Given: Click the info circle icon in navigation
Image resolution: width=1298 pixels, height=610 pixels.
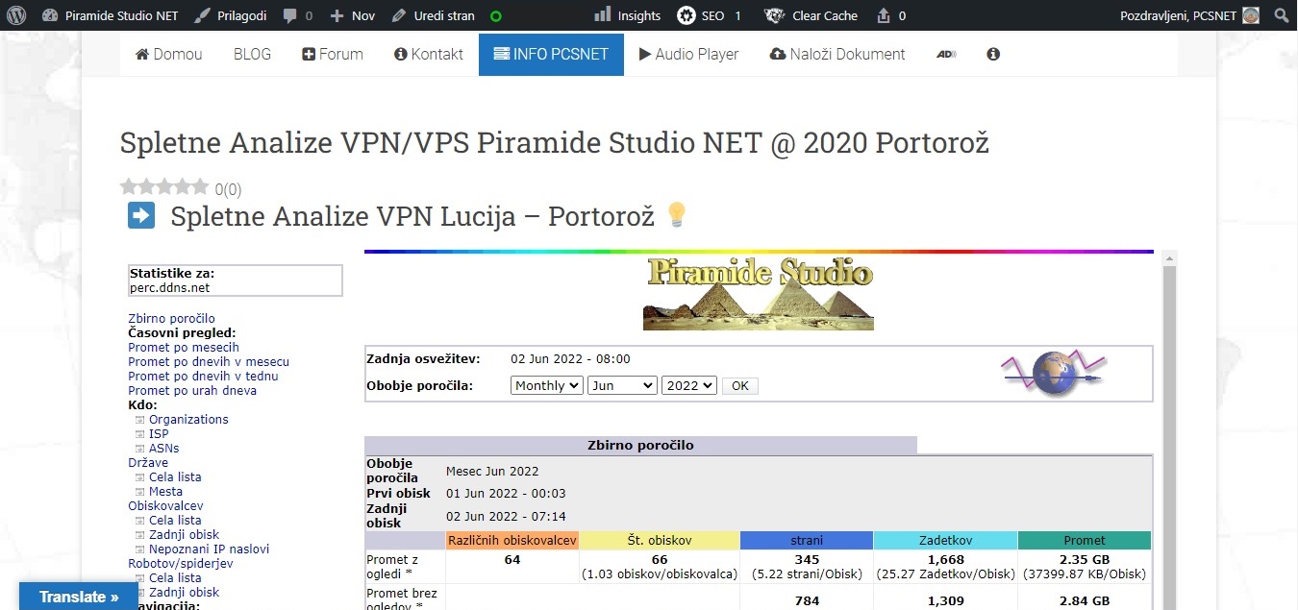Looking at the screenshot, I should [993, 54].
